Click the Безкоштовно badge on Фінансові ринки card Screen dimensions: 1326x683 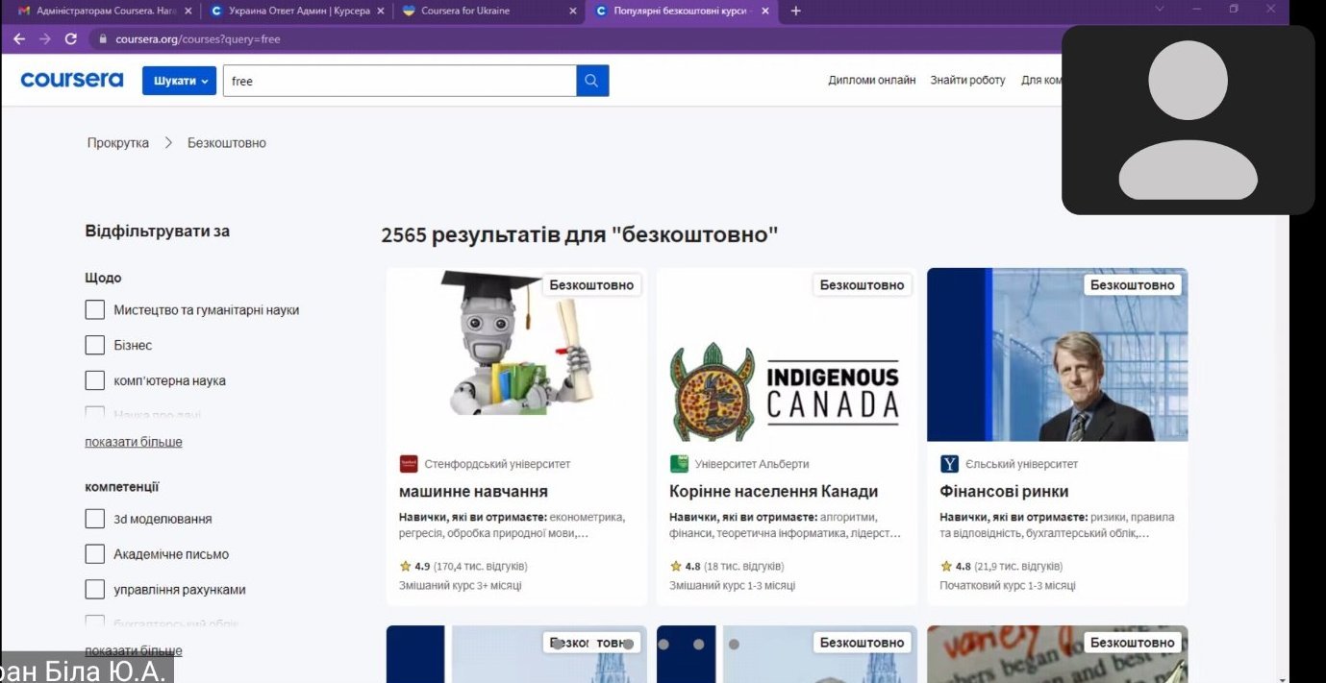pyautogui.click(x=1133, y=285)
